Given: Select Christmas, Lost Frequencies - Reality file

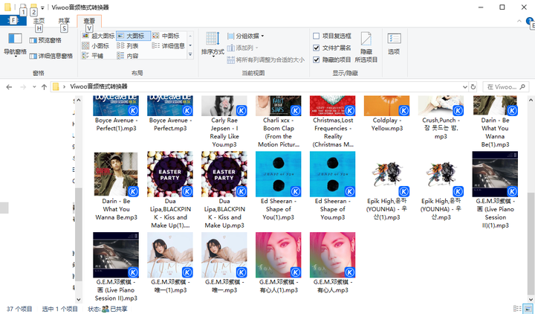Looking at the screenshot, I should 333,122.
